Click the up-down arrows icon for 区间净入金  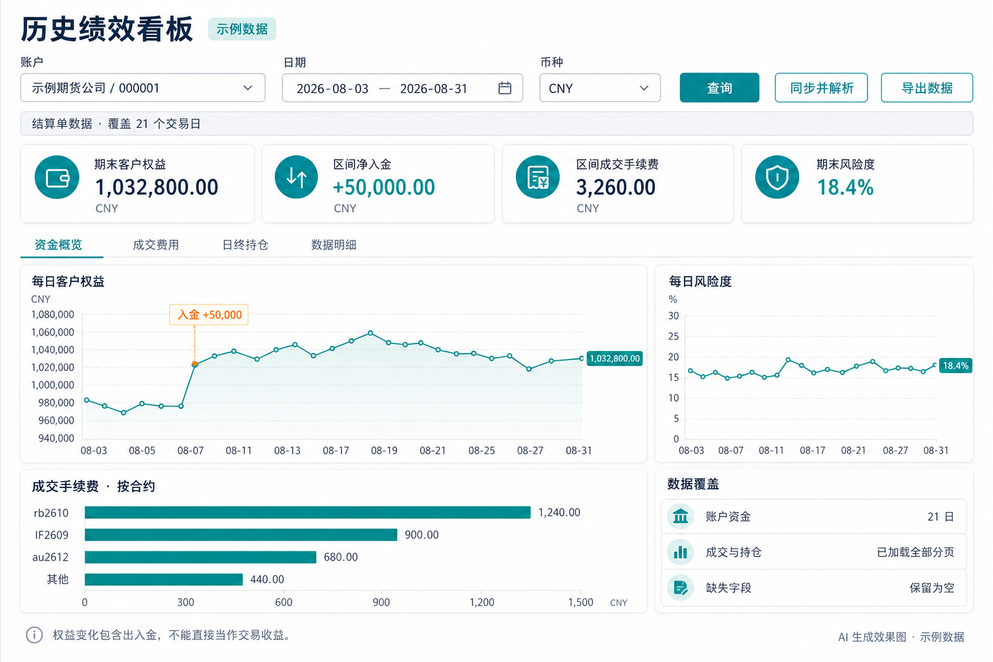point(296,177)
